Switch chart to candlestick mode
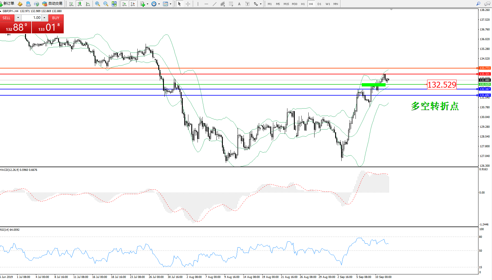The image size is (492, 280). point(80,4)
